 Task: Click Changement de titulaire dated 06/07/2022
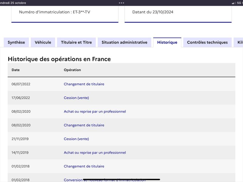[x=84, y=84]
